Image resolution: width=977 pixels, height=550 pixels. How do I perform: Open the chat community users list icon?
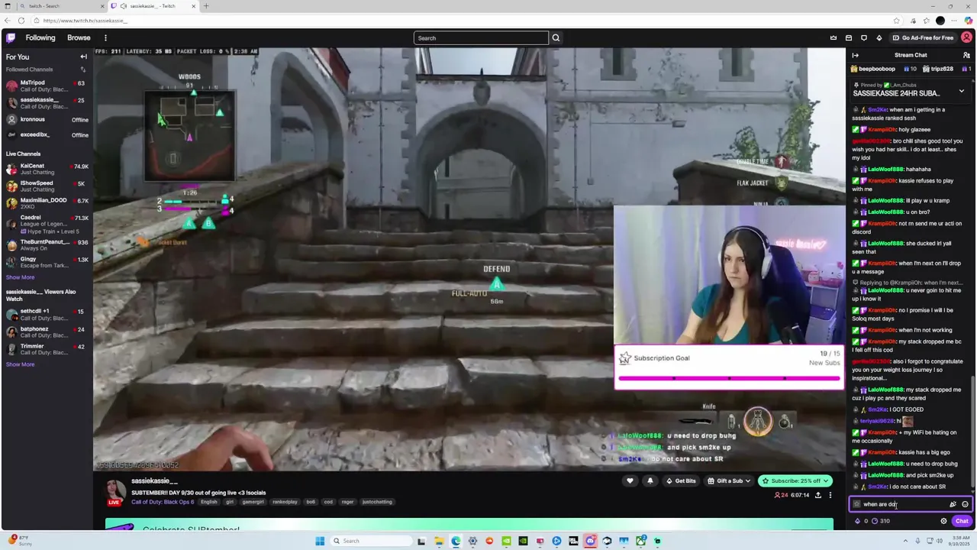point(966,55)
